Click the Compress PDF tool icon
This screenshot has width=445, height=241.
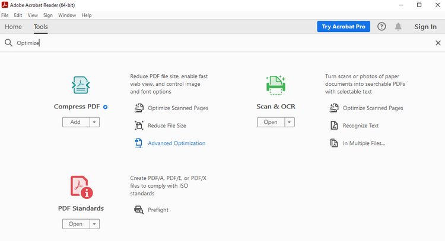(80, 85)
